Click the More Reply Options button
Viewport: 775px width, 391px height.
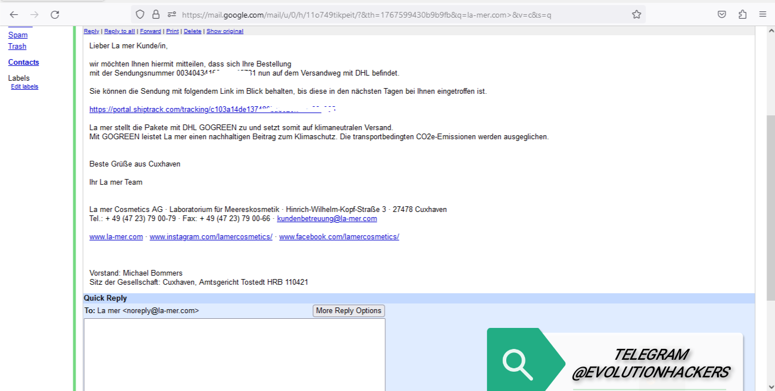pyautogui.click(x=348, y=311)
